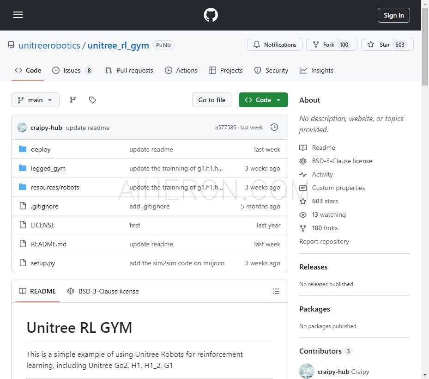Expand the main branch dropdown

click(35, 100)
